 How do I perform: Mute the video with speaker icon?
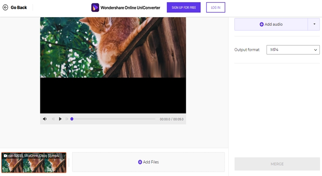[45, 119]
